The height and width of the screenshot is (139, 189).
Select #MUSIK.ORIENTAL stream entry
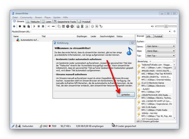coord(155,78)
